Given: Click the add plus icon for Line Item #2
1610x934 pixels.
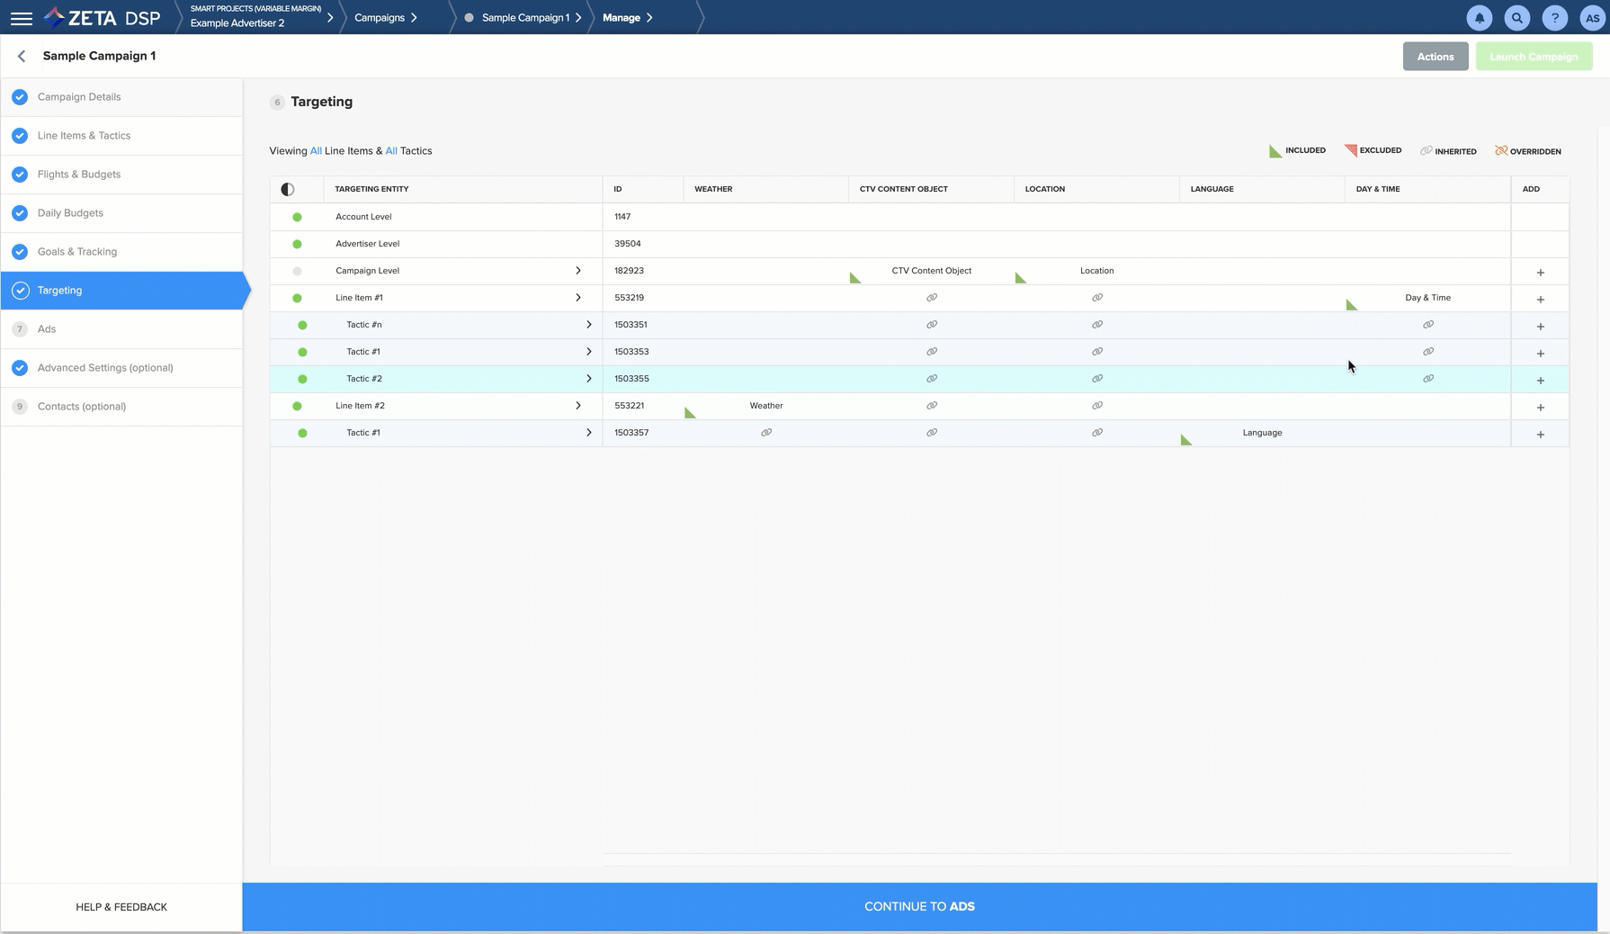Looking at the screenshot, I should pyautogui.click(x=1540, y=407).
